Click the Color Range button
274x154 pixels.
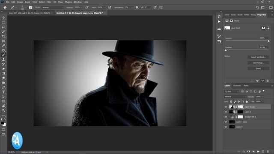258,63
